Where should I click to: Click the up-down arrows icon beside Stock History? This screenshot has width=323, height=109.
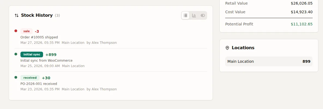17,15
